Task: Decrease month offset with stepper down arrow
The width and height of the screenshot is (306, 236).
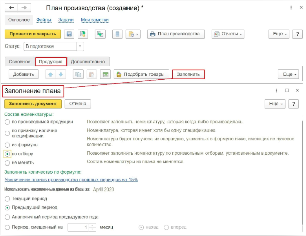Action: 92,229
